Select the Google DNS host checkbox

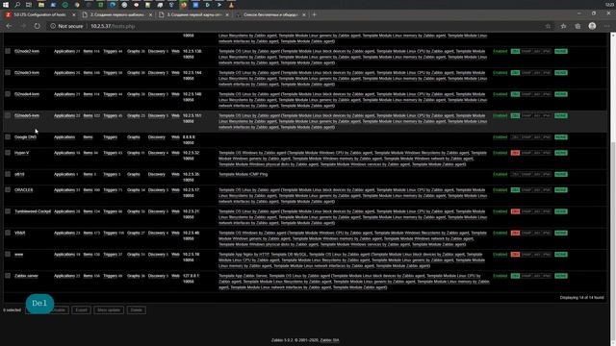pyautogui.click(x=8, y=136)
